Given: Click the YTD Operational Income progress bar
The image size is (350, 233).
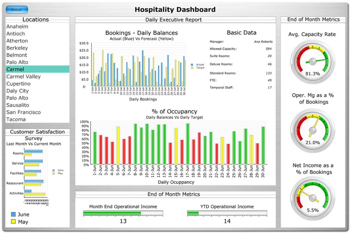Looking at the screenshot, I should pos(227,213).
